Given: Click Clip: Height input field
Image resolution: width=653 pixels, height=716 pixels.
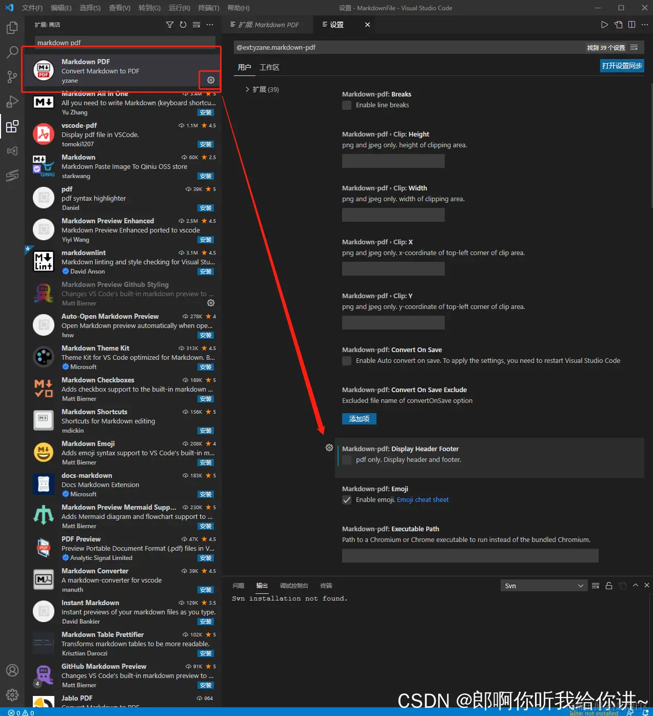Looking at the screenshot, I should point(393,161).
